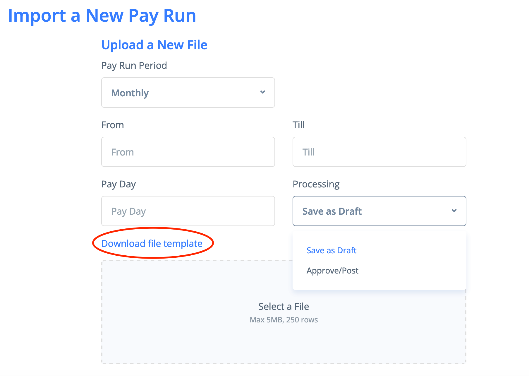Click the Processing label
This screenshot has height=376, width=529.
[x=316, y=184]
